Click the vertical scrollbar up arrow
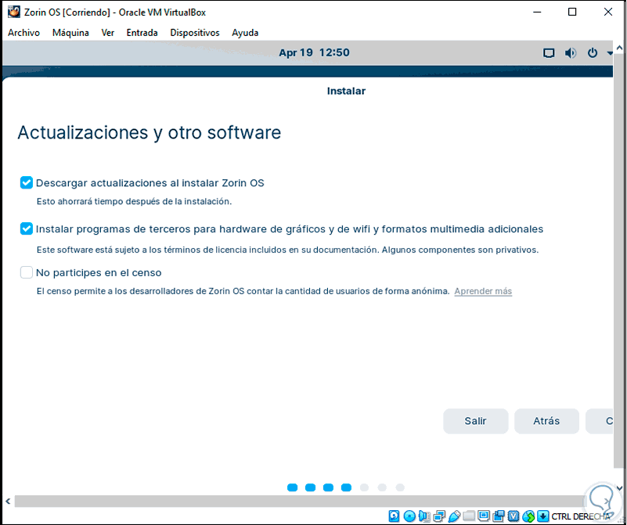This screenshot has height=525, width=627. click(619, 48)
